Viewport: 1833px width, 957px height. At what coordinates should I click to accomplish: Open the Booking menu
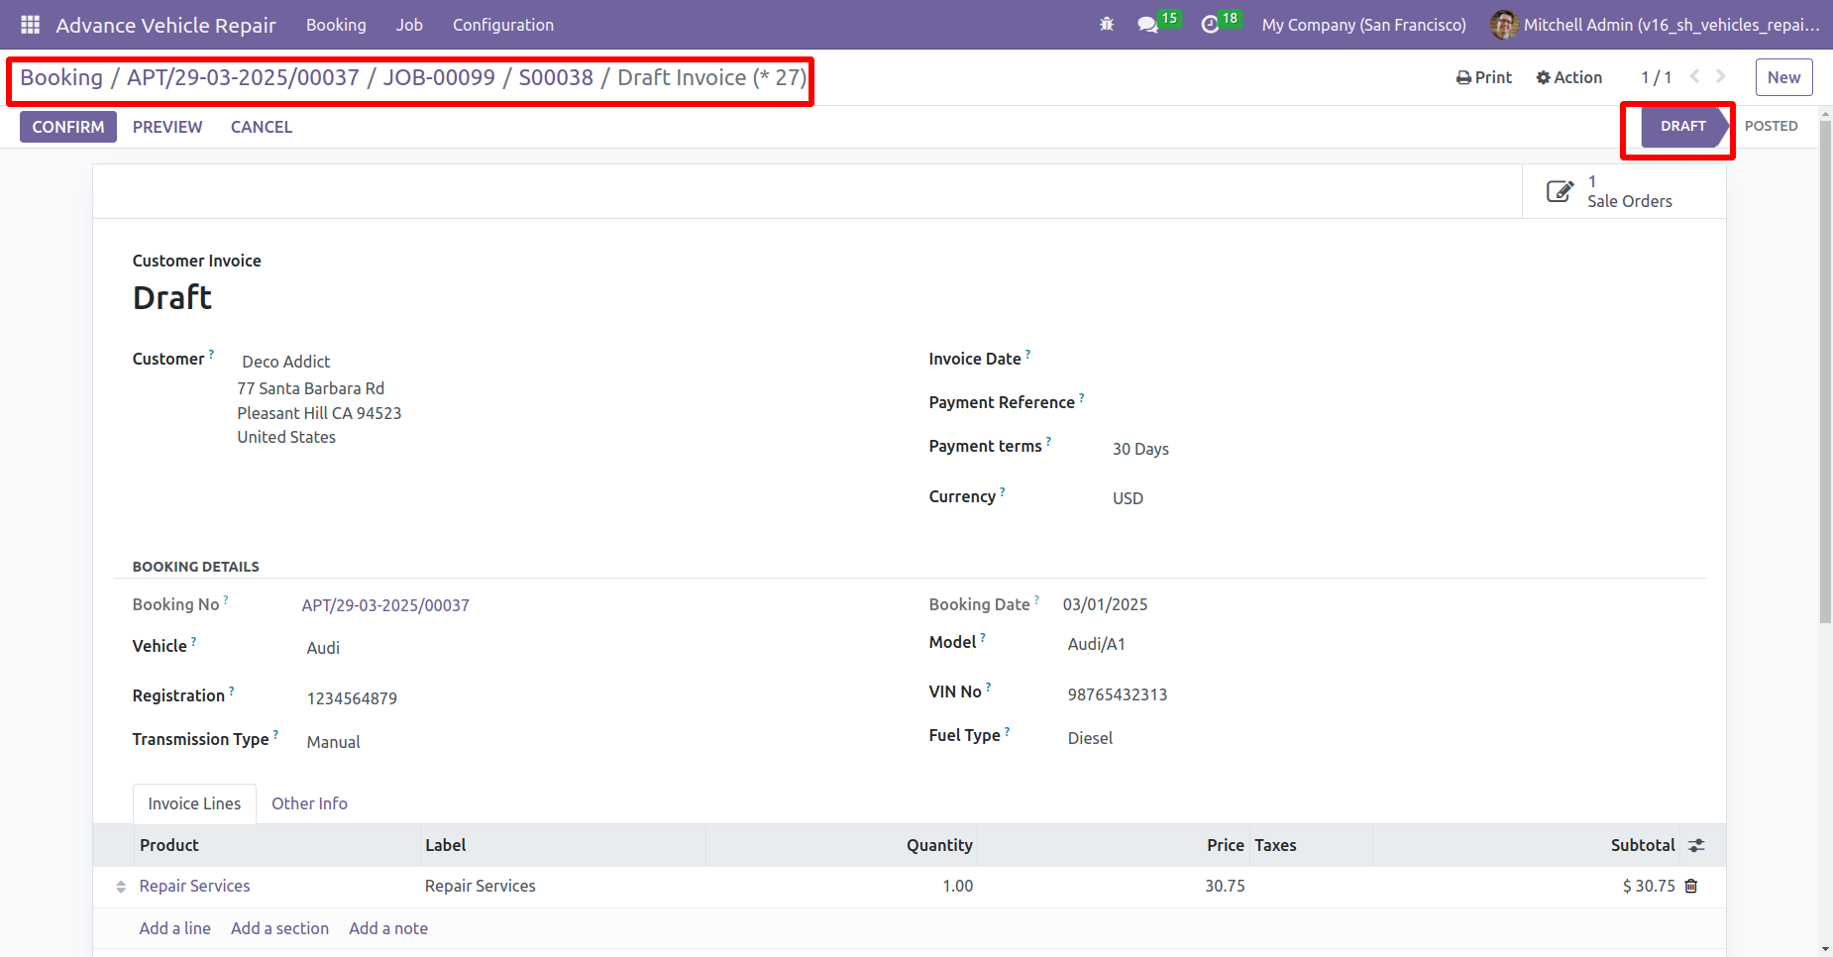point(336,25)
